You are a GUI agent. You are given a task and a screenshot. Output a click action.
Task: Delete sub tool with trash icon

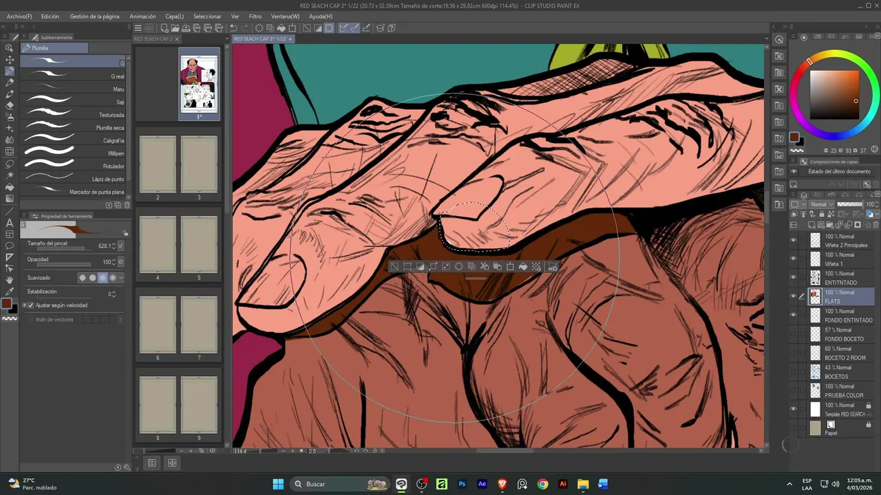point(127,205)
